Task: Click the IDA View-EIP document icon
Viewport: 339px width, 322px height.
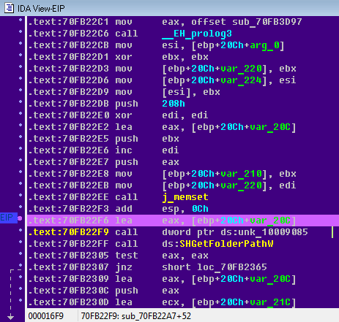Action: tap(10, 8)
